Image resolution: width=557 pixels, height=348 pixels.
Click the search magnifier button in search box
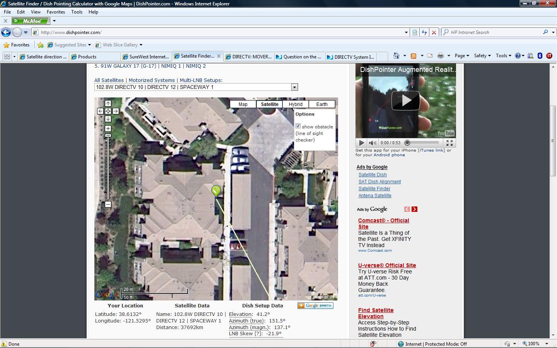545,32
